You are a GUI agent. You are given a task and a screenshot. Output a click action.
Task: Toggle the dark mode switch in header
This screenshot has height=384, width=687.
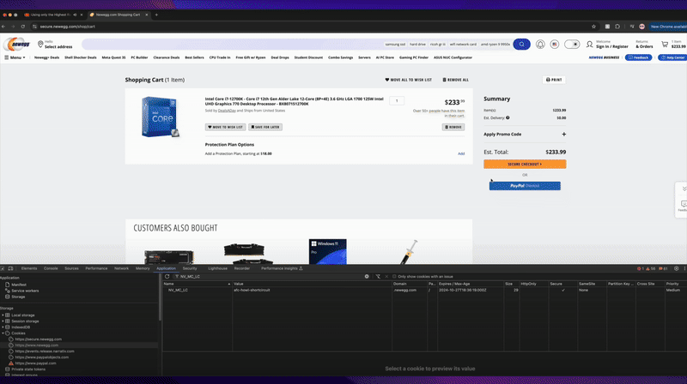pyautogui.click(x=572, y=44)
